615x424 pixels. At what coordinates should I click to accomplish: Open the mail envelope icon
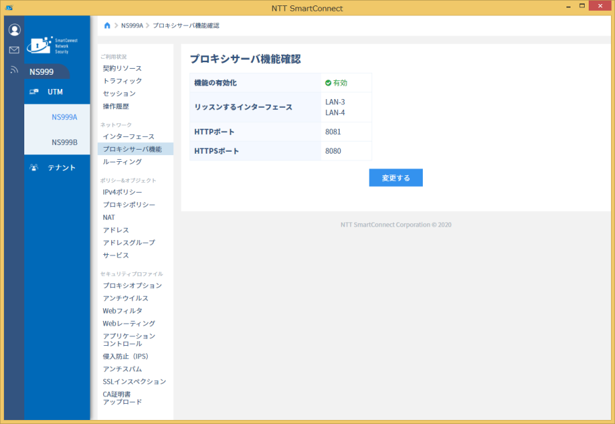[x=14, y=50]
